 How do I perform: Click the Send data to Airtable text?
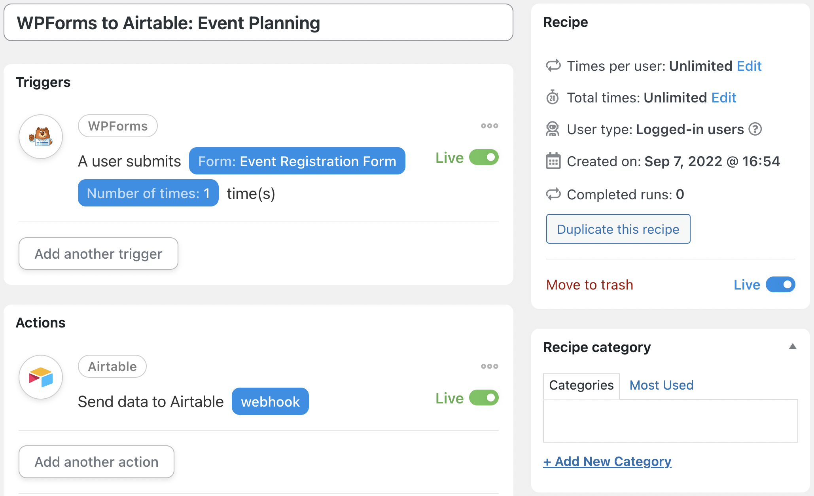pos(151,401)
